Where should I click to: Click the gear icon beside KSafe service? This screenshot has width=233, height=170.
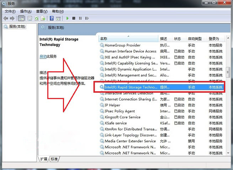point(102,123)
